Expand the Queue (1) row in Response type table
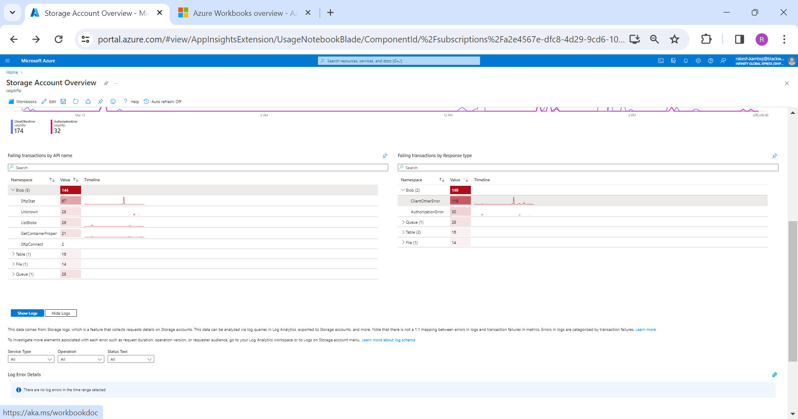The image size is (798, 419). click(403, 222)
